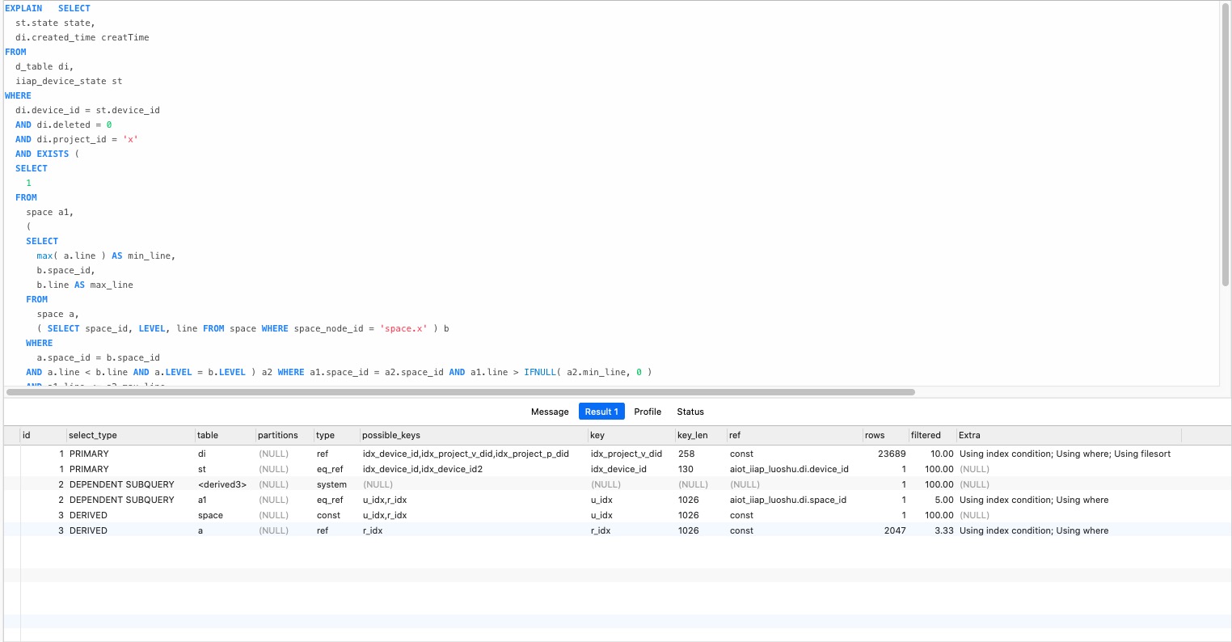The height and width of the screenshot is (642, 1232).
Task: Select the filtered value 5.00
Action: point(943,500)
